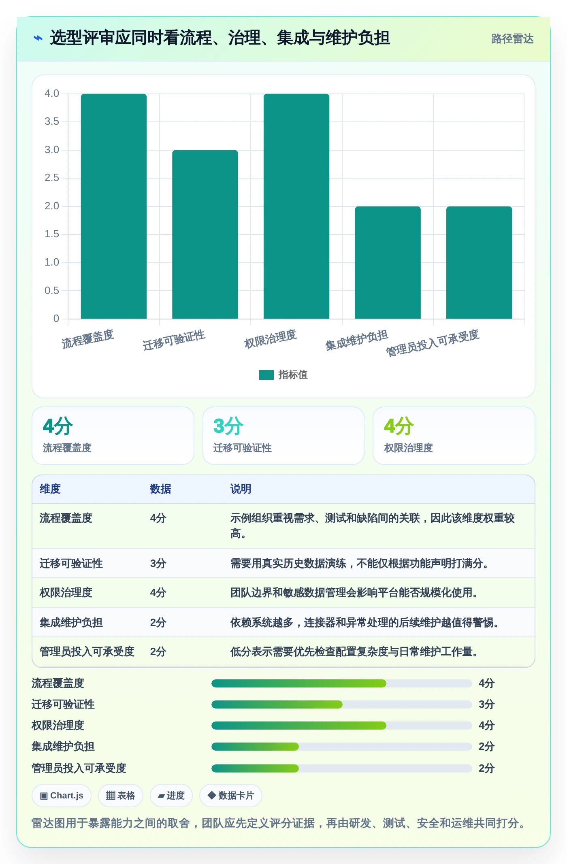Click the 路径雷达 label in header
This screenshot has height=864, width=567.
512,39
